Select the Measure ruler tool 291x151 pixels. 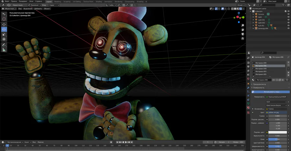coord(4,49)
